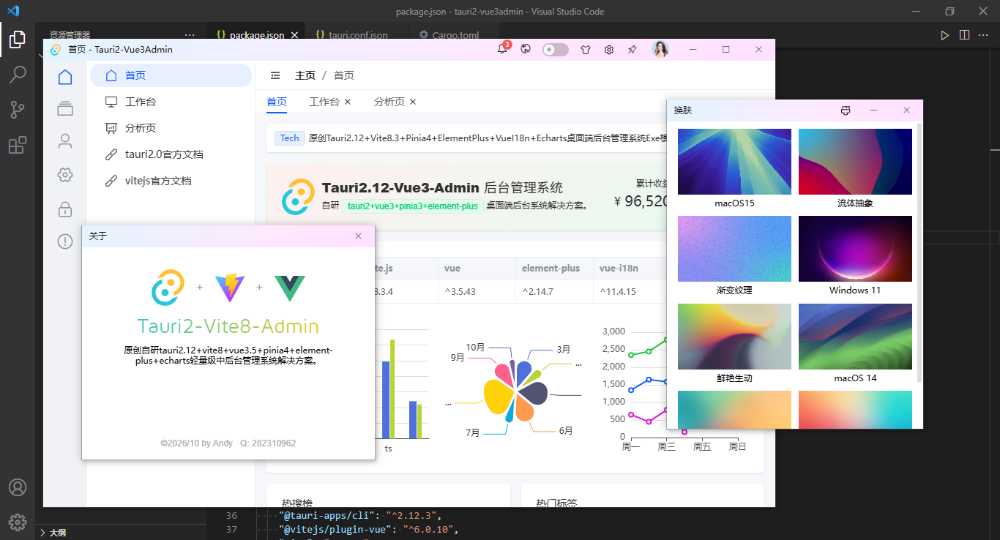Image resolution: width=1000 pixels, height=540 pixels.
Task: Choose the 流体抽象 skin thumbnail
Action: tap(855, 162)
